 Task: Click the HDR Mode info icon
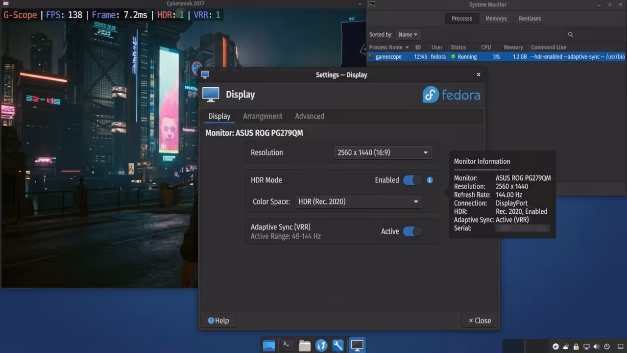(x=430, y=180)
